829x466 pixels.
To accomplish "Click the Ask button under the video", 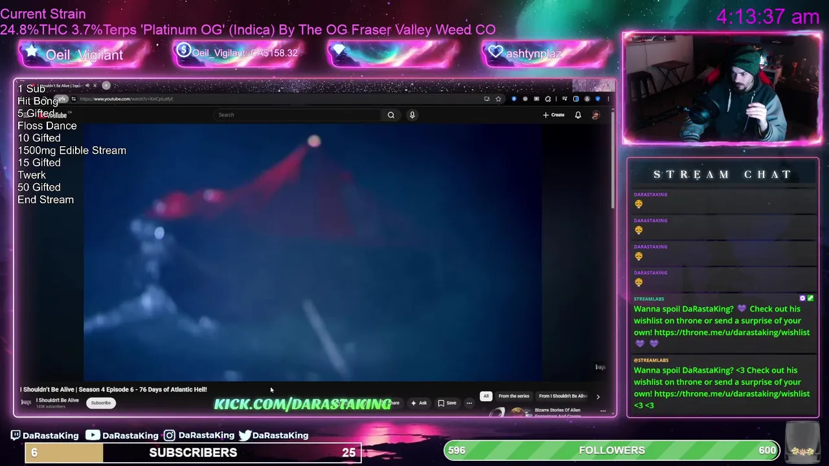I will 418,403.
